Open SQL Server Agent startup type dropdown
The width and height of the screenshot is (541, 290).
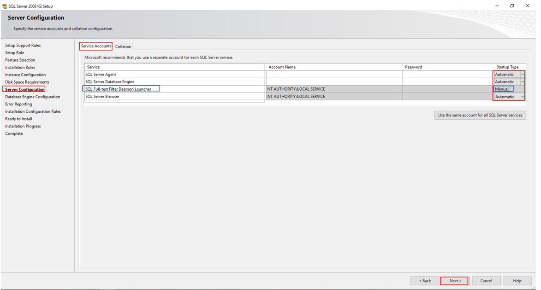(x=523, y=75)
